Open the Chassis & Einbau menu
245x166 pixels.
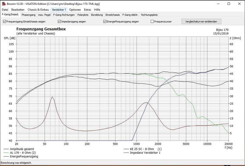[x=38, y=10]
